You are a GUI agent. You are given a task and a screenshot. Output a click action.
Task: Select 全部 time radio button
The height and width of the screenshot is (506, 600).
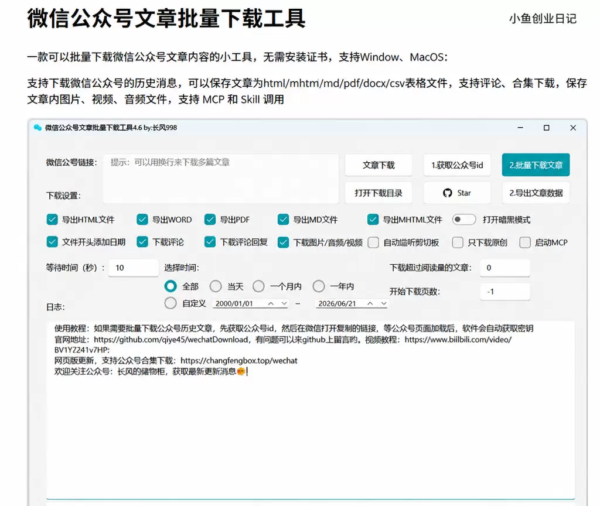[x=171, y=286]
